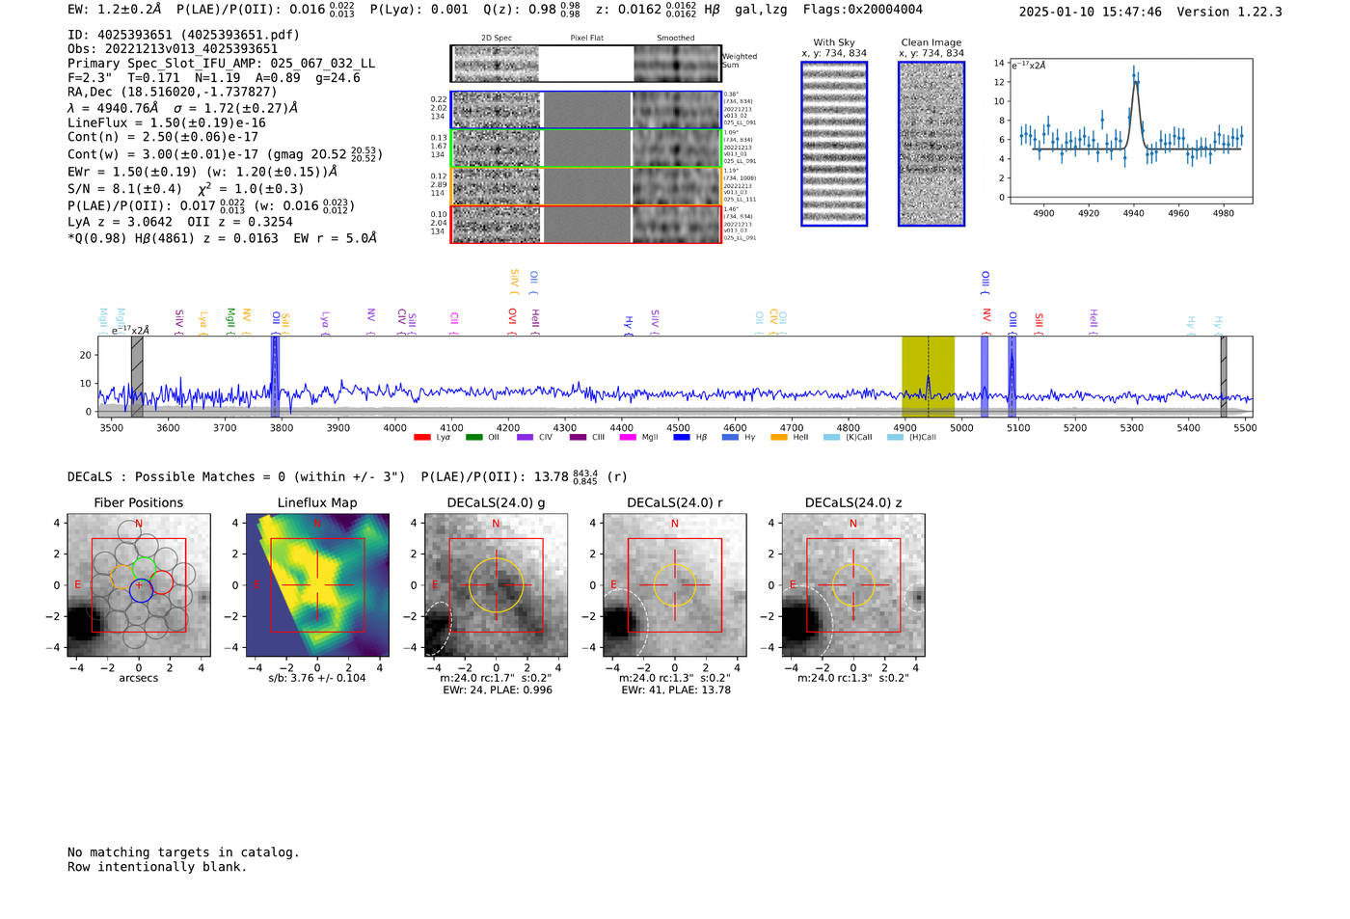
Task: Open the DECaLS(24.0) r cutout
Action: [674, 584]
